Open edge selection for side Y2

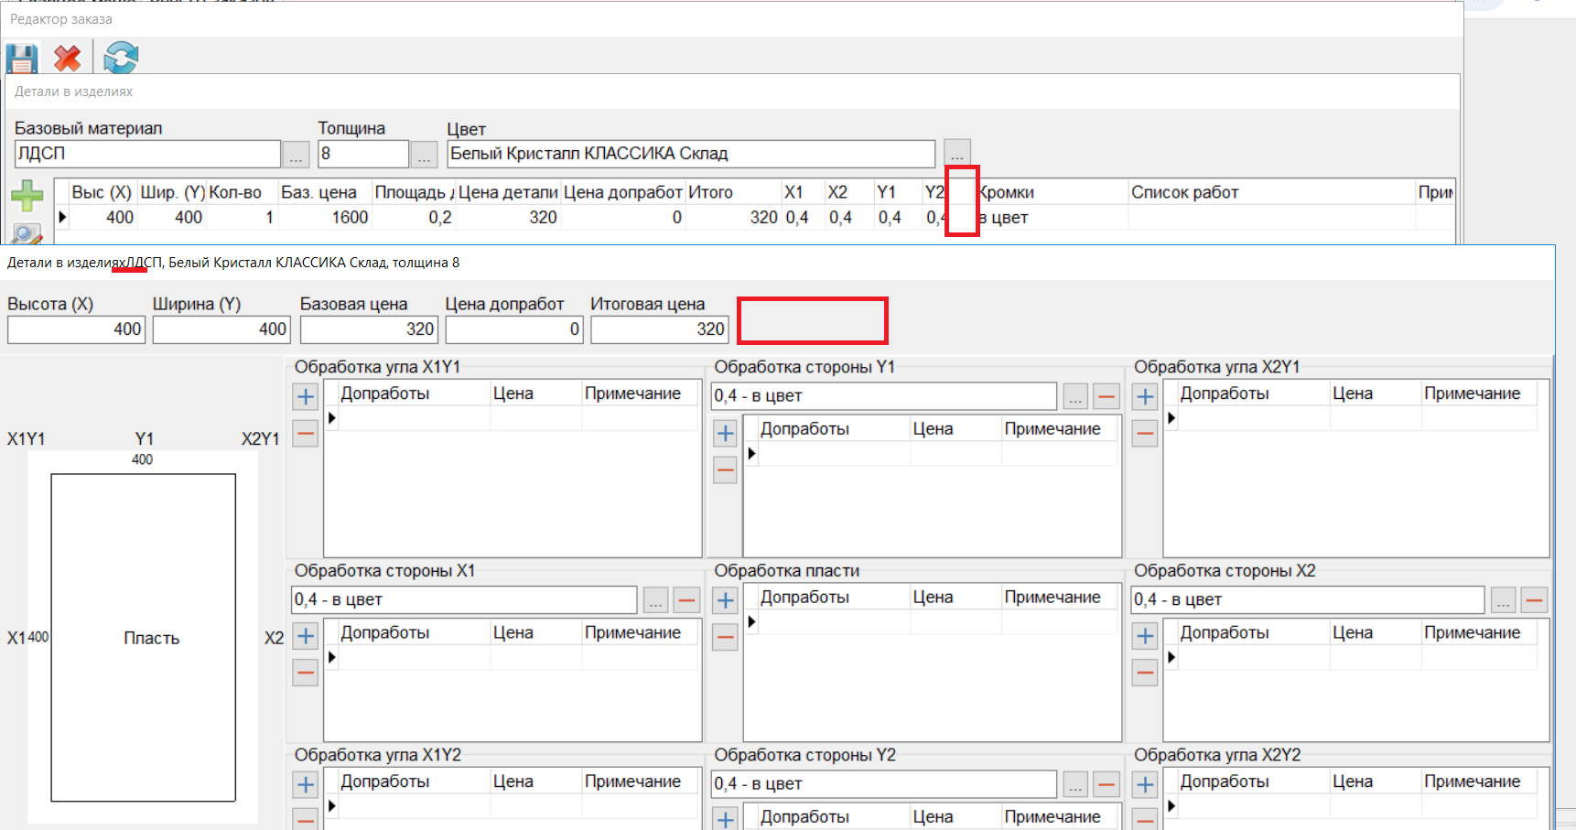point(1075,784)
